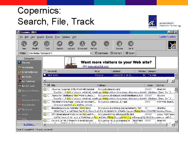Select the Computer Security category
The image size is (188, 141).
tap(29, 100)
